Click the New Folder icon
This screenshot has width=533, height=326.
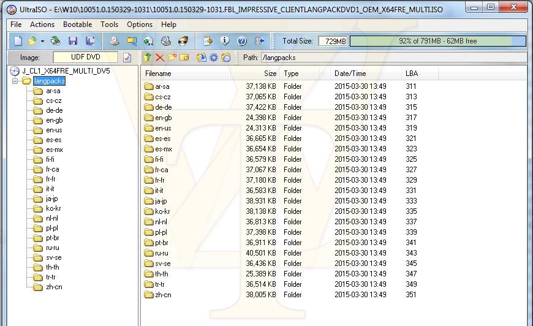pyautogui.click(x=172, y=58)
